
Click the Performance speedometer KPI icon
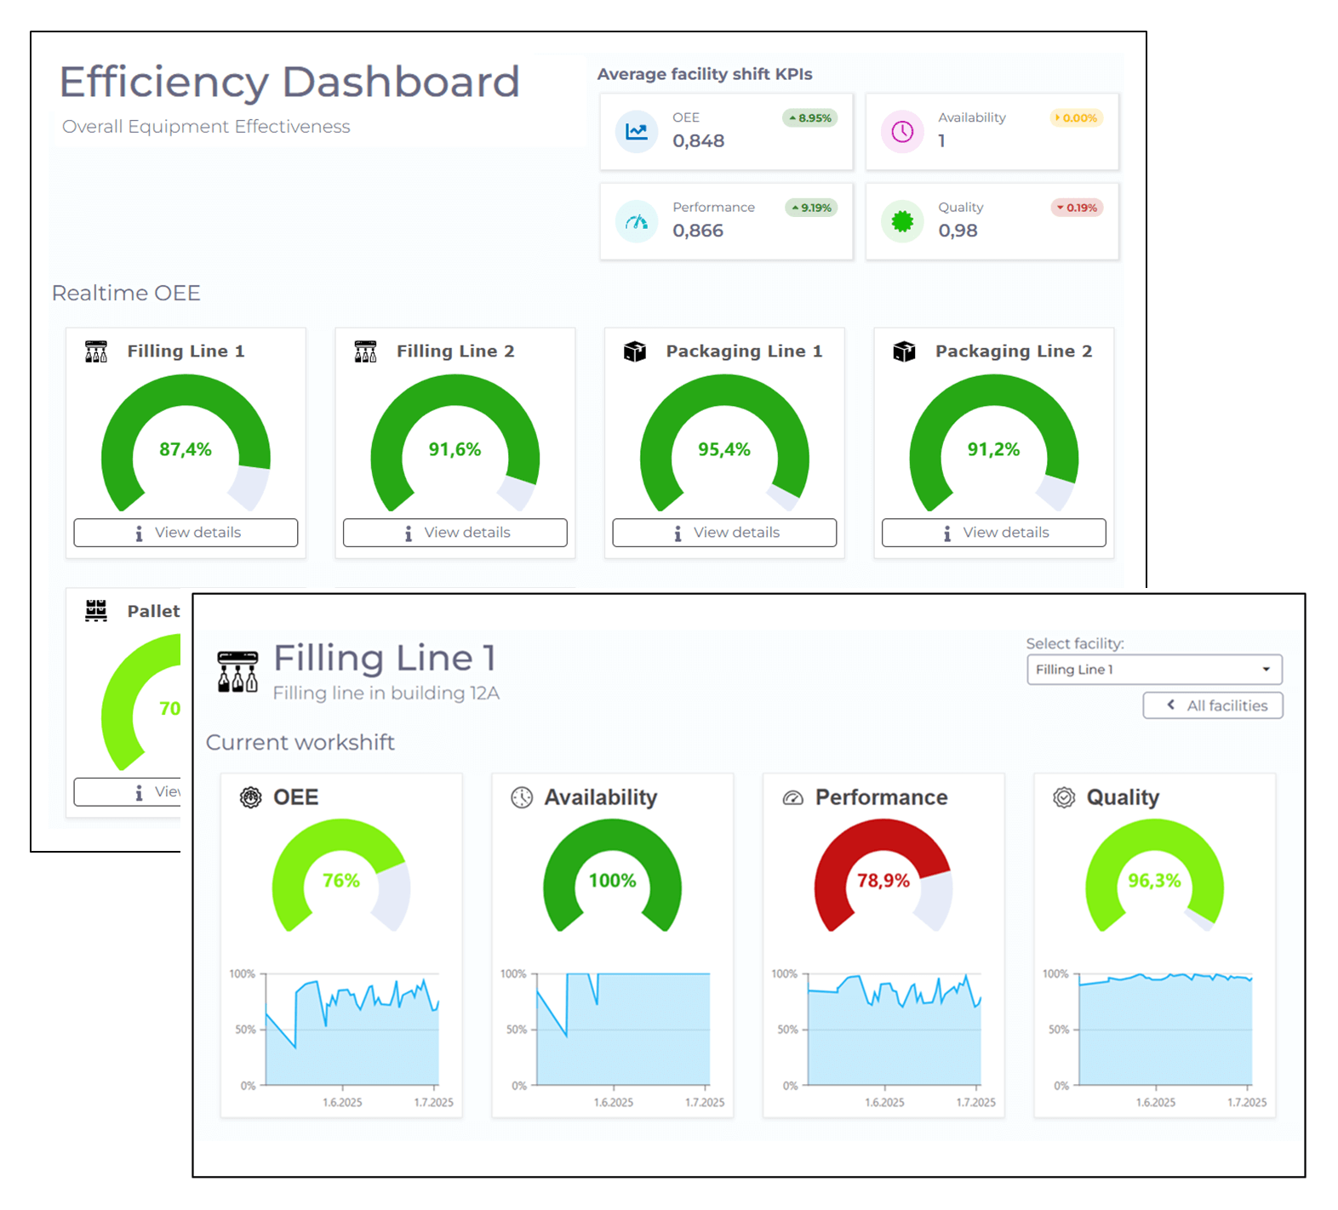coord(636,222)
